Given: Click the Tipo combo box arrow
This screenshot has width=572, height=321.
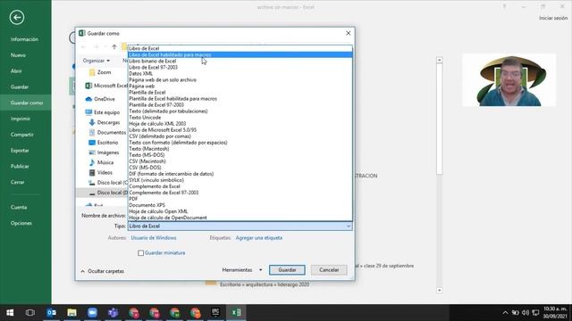Looking at the screenshot, I should coord(349,226).
